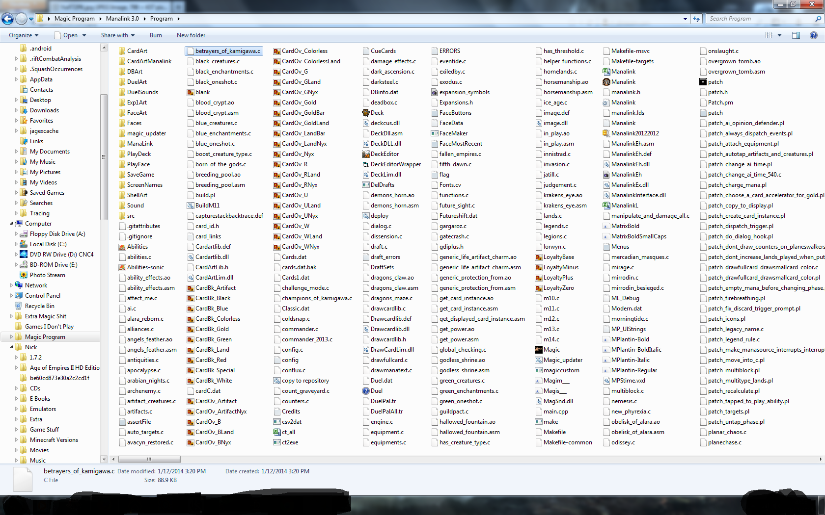Toggle the preview pane icon
The height and width of the screenshot is (515, 825).
pos(796,35)
